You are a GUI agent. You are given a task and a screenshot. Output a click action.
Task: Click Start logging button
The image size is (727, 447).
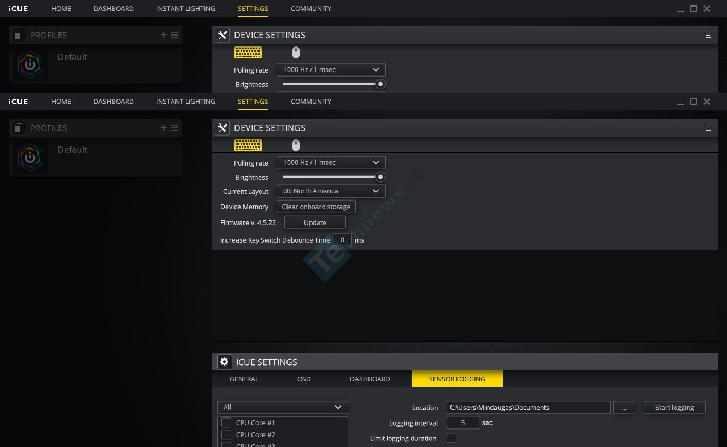[x=675, y=407]
